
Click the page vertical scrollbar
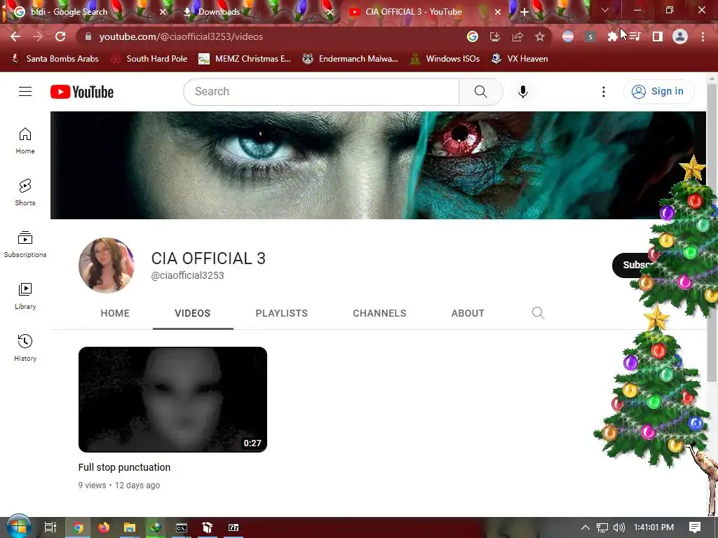(712, 233)
